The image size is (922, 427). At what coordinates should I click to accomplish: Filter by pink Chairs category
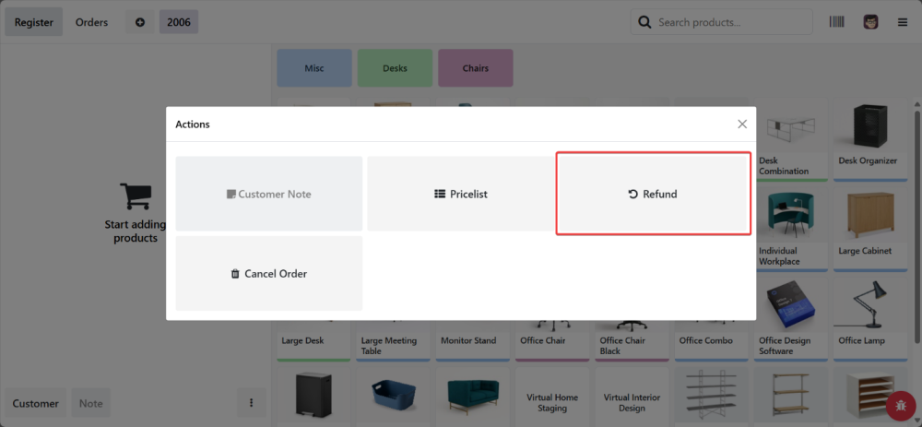coord(475,68)
